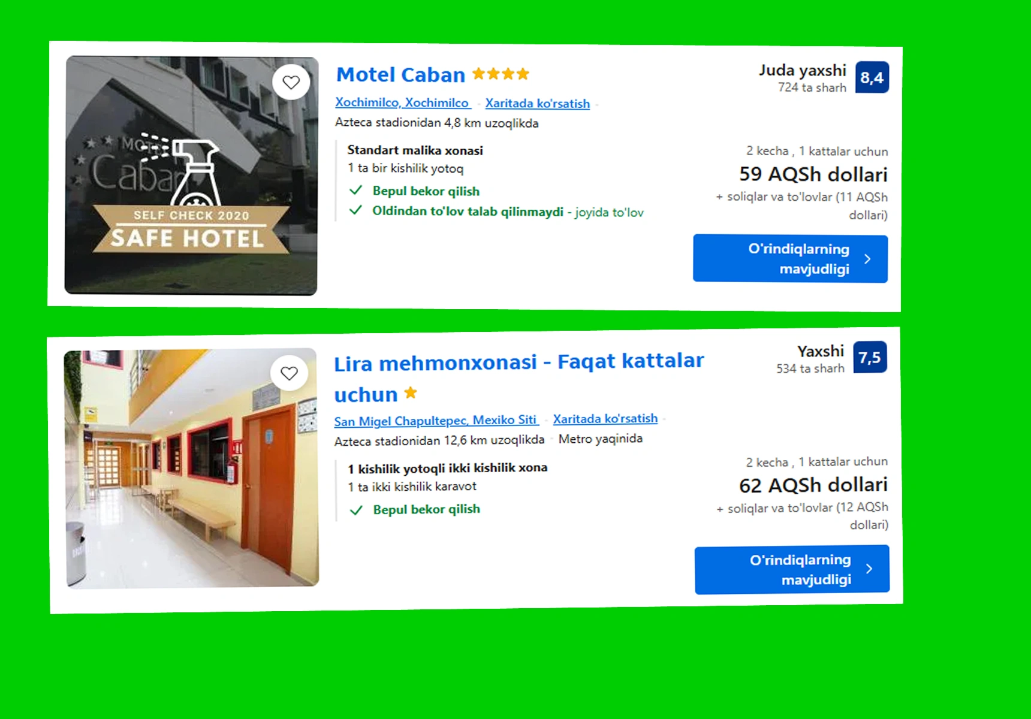Open the Motel Caban Safe Hotel photo
Viewport: 1031px width, 719px height.
pos(191,176)
